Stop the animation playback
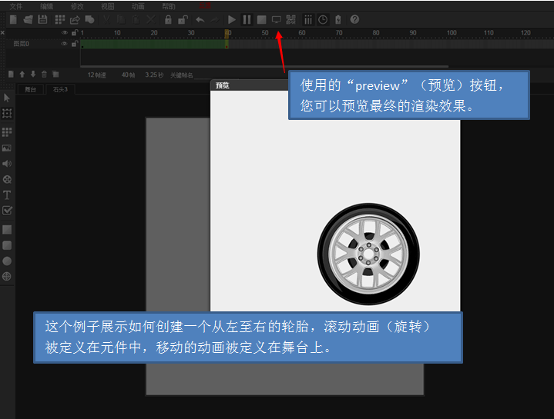554x419 pixels. coord(261,19)
